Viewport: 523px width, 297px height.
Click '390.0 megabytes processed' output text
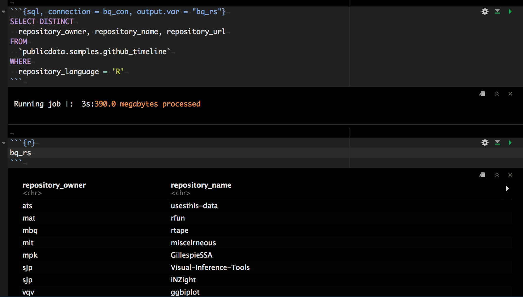pyautogui.click(x=147, y=104)
